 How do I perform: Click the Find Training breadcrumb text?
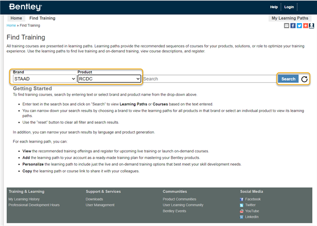[x=30, y=25]
